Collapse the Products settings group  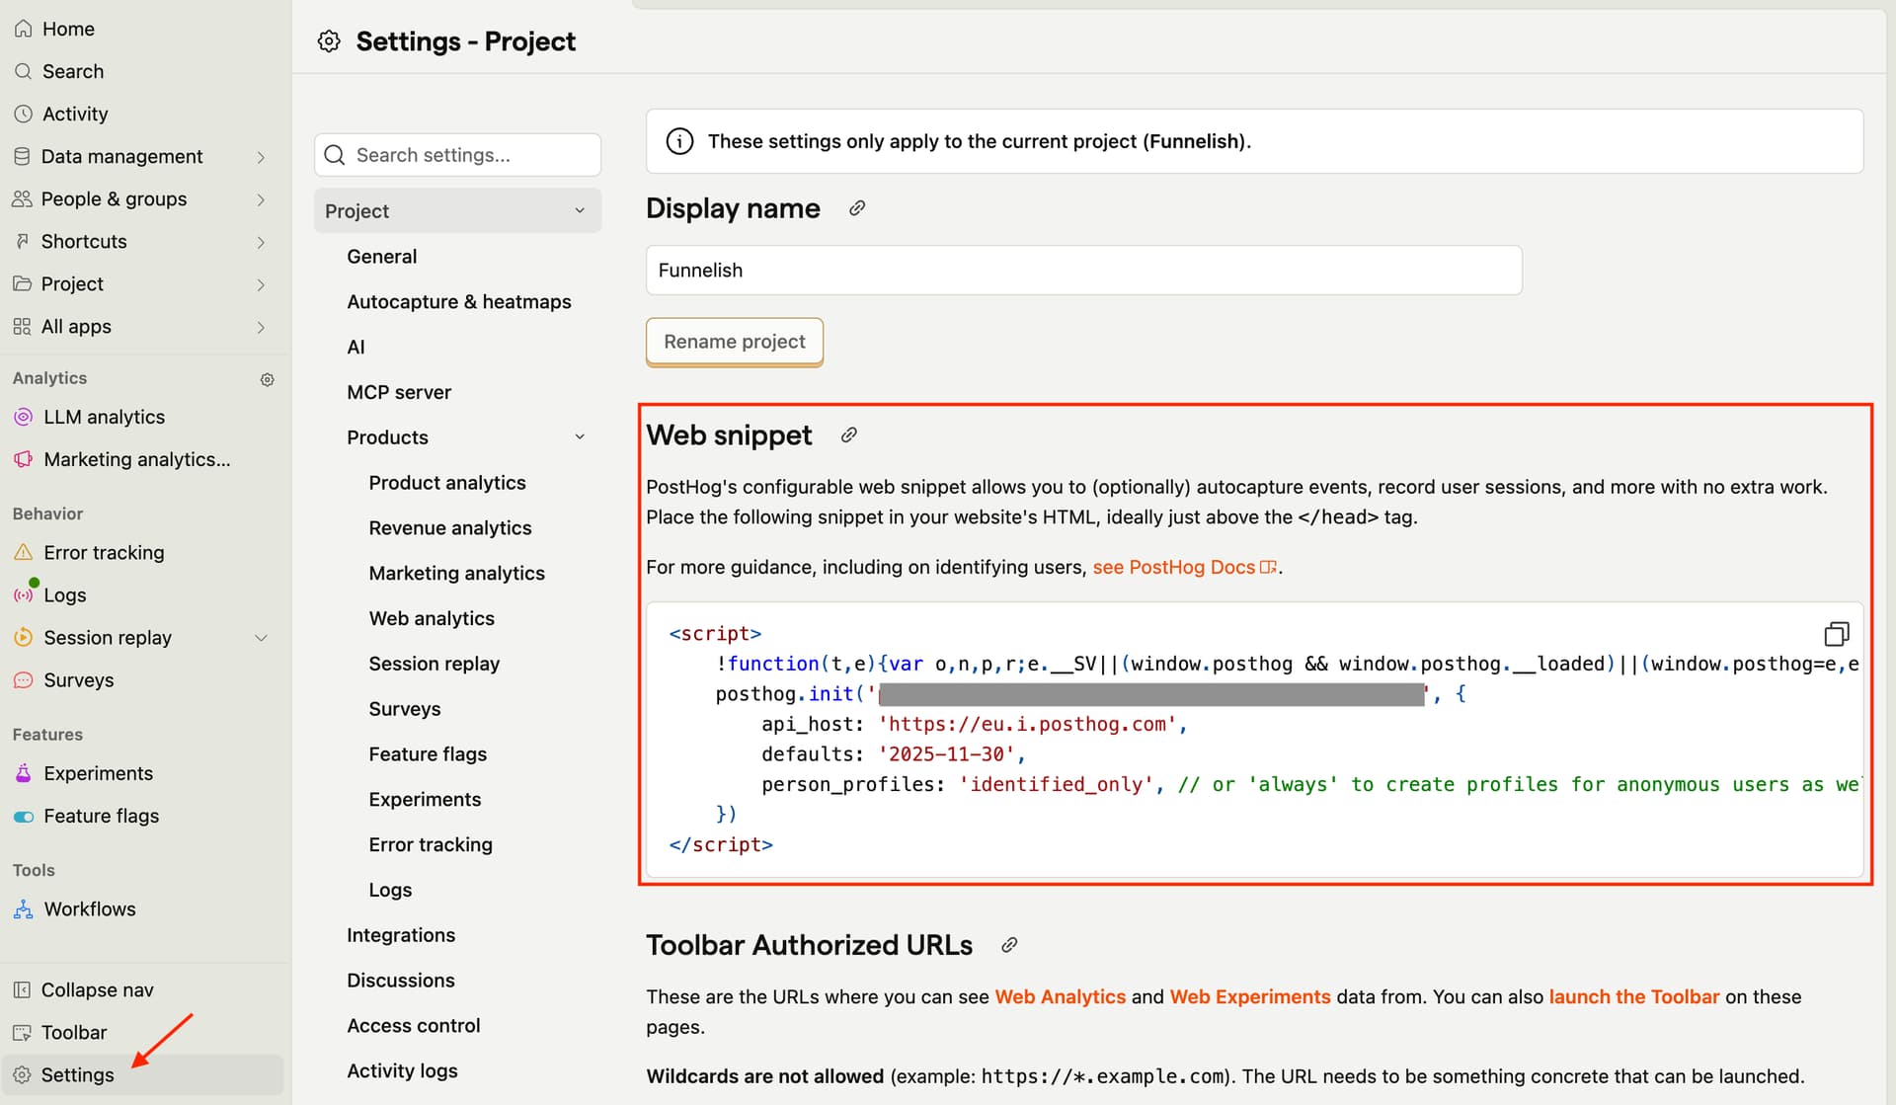(x=580, y=437)
